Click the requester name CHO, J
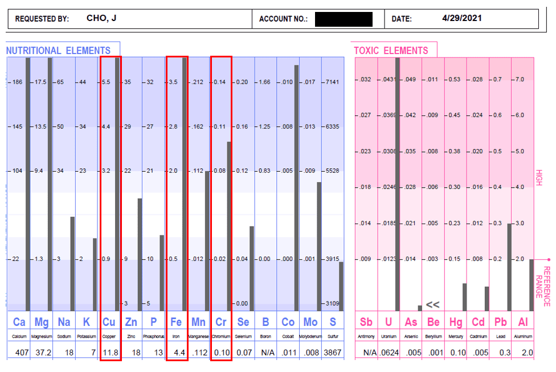This screenshot has width=556, height=372. [x=101, y=18]
